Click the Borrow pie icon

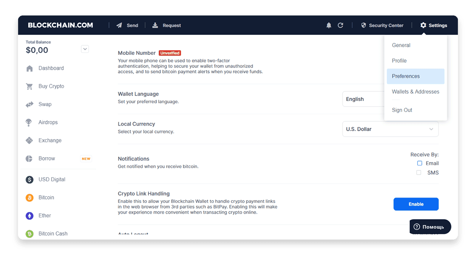[29, 159]
